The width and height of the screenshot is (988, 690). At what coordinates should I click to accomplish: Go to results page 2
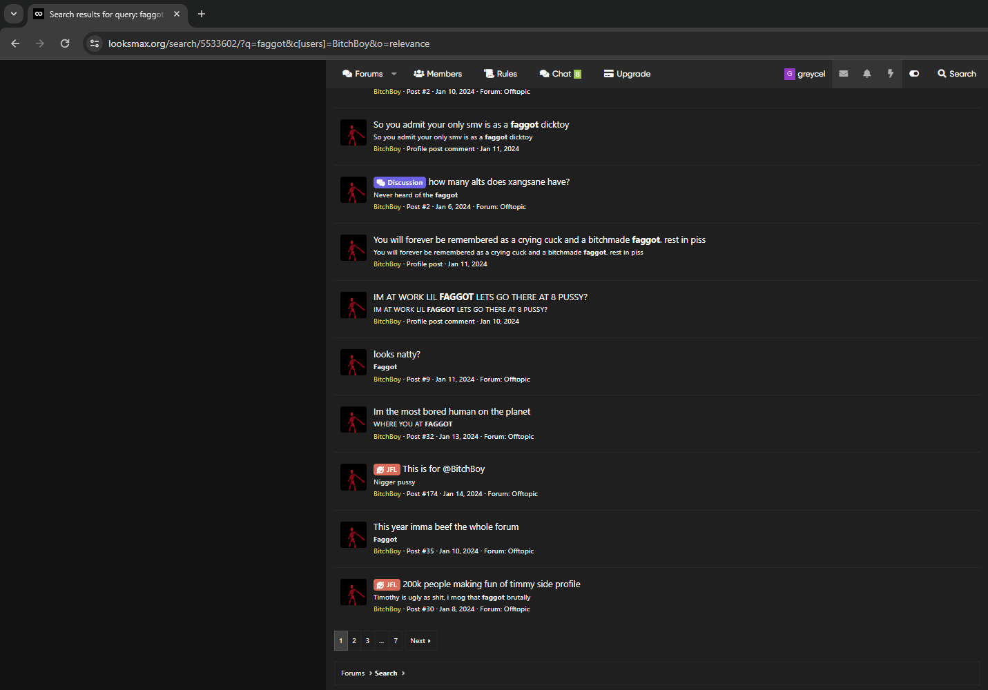coord(354,641)
